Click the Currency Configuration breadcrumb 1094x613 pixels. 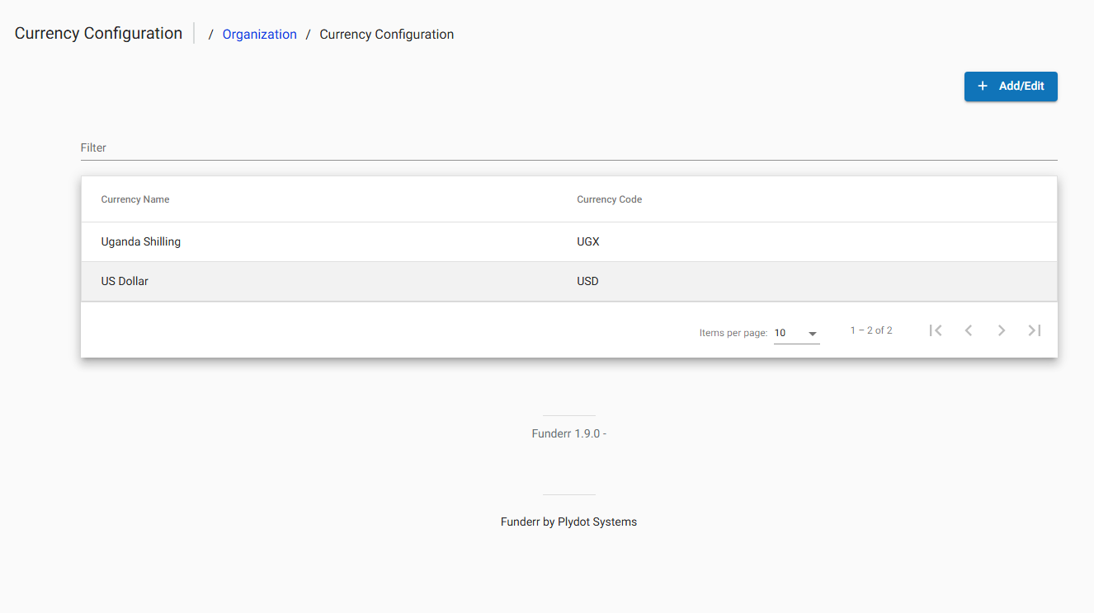[386, 34]
